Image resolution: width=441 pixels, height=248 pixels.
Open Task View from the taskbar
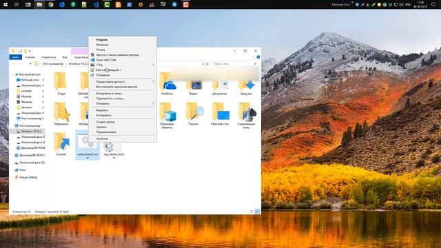click(17, 5)
